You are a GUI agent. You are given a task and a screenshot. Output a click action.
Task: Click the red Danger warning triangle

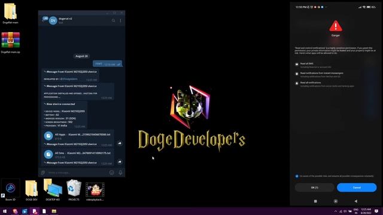coord(336,26)
